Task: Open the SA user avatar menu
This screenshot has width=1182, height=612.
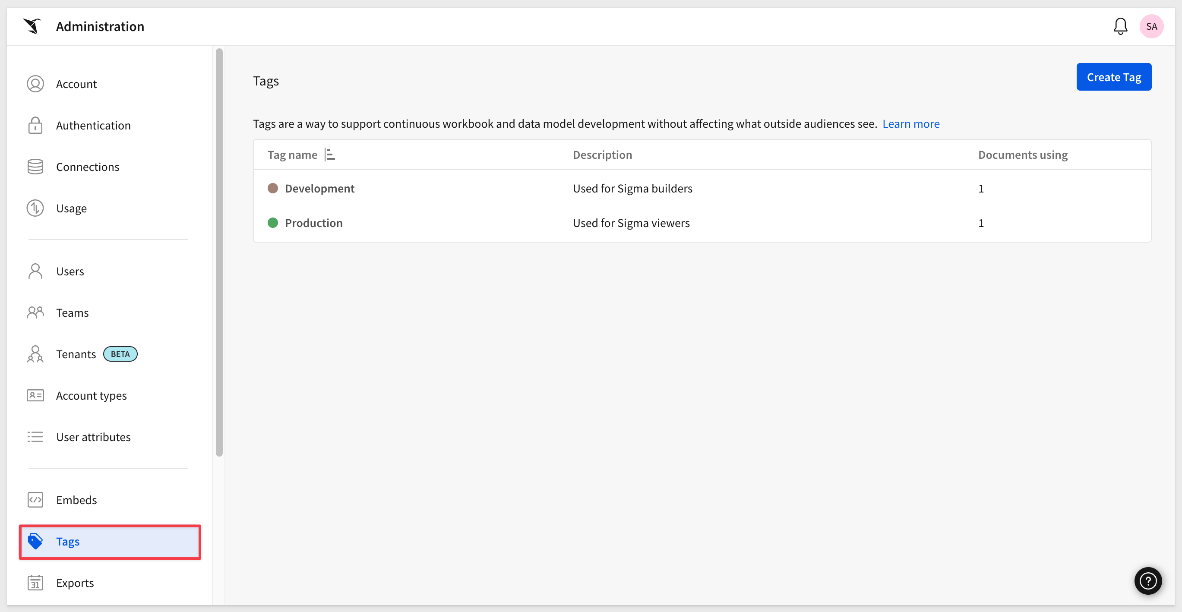Action: [x=1151, y=26]
